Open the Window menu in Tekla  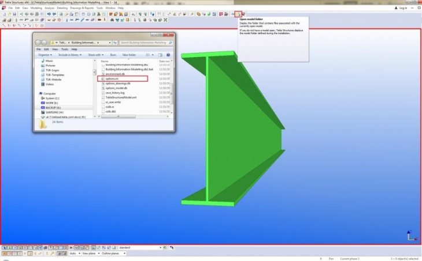pyautogui.click(x=110, y=8)
